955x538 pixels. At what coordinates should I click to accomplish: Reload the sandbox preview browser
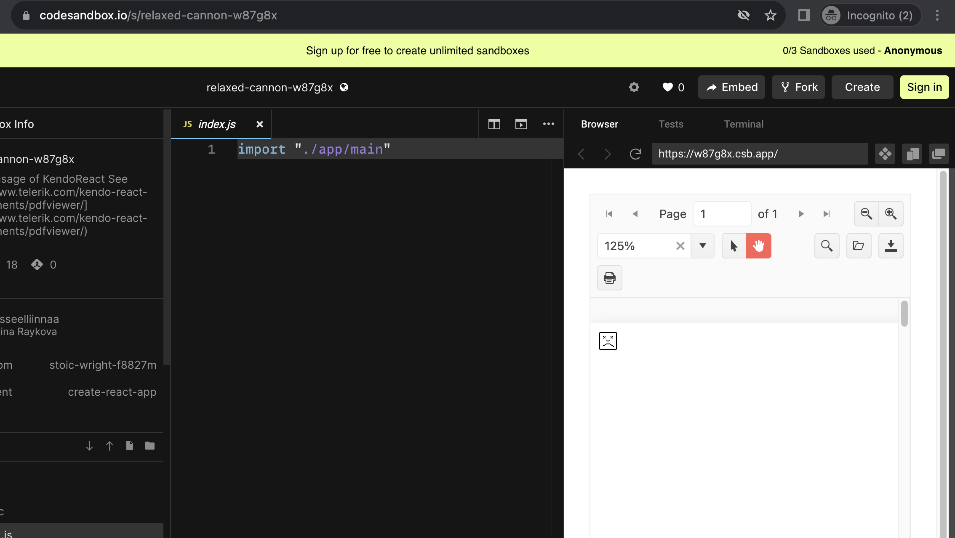(x=635, y=154)
